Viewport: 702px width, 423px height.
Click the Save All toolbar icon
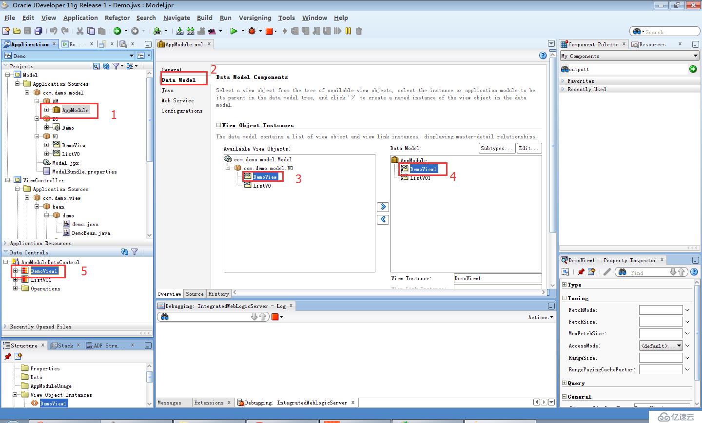tap(39, 31)
